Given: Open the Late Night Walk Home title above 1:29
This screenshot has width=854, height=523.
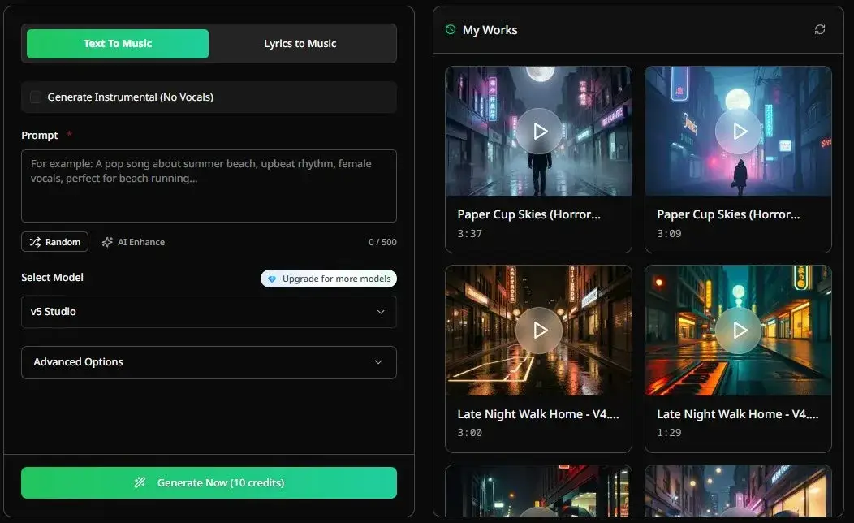Looking at the screenshot, I should (x=737, y=414).
